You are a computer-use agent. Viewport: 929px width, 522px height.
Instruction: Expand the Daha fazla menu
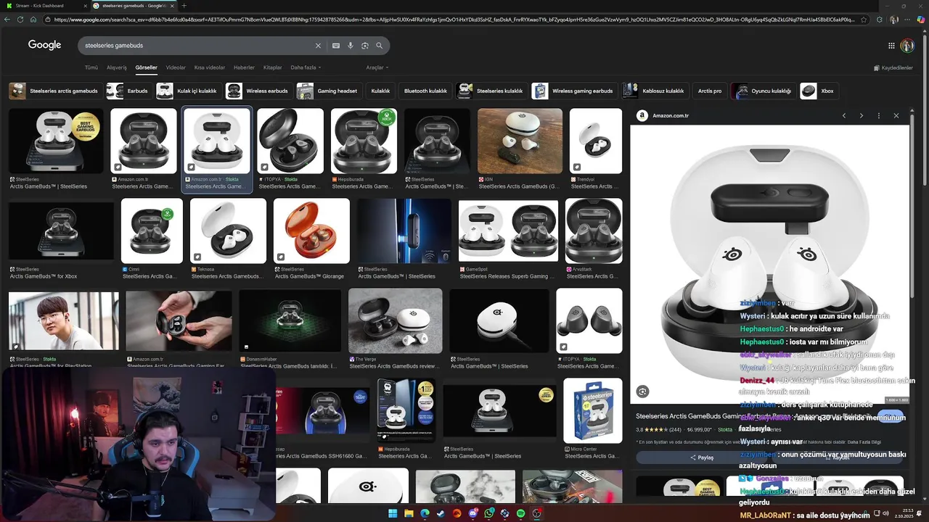tap(305, 67)
